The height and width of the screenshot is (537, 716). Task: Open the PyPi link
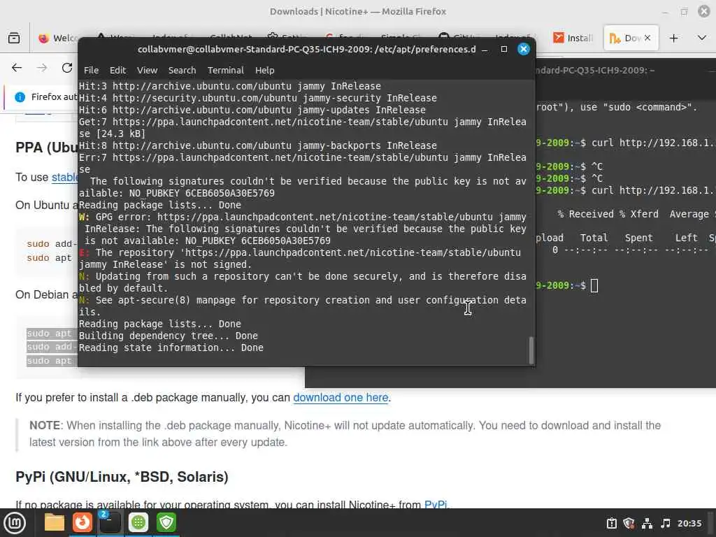tap(435, 505)
